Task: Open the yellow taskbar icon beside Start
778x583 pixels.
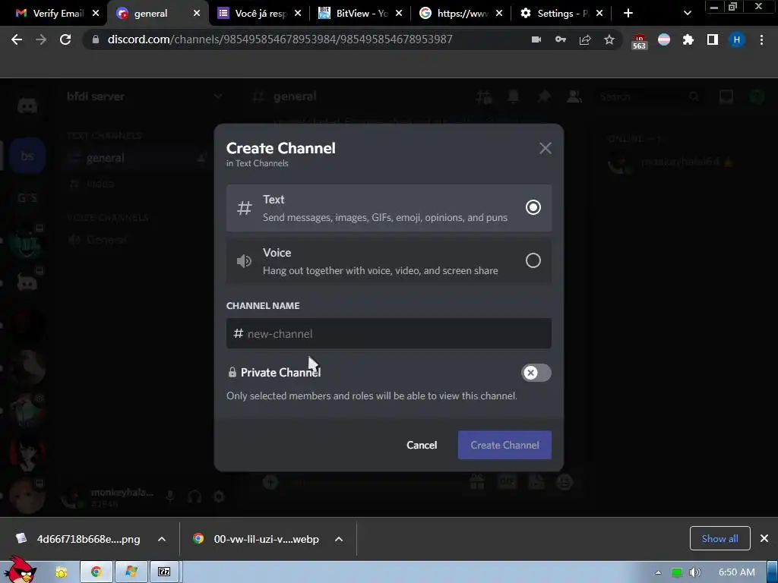Action: (x=61, y=572)
